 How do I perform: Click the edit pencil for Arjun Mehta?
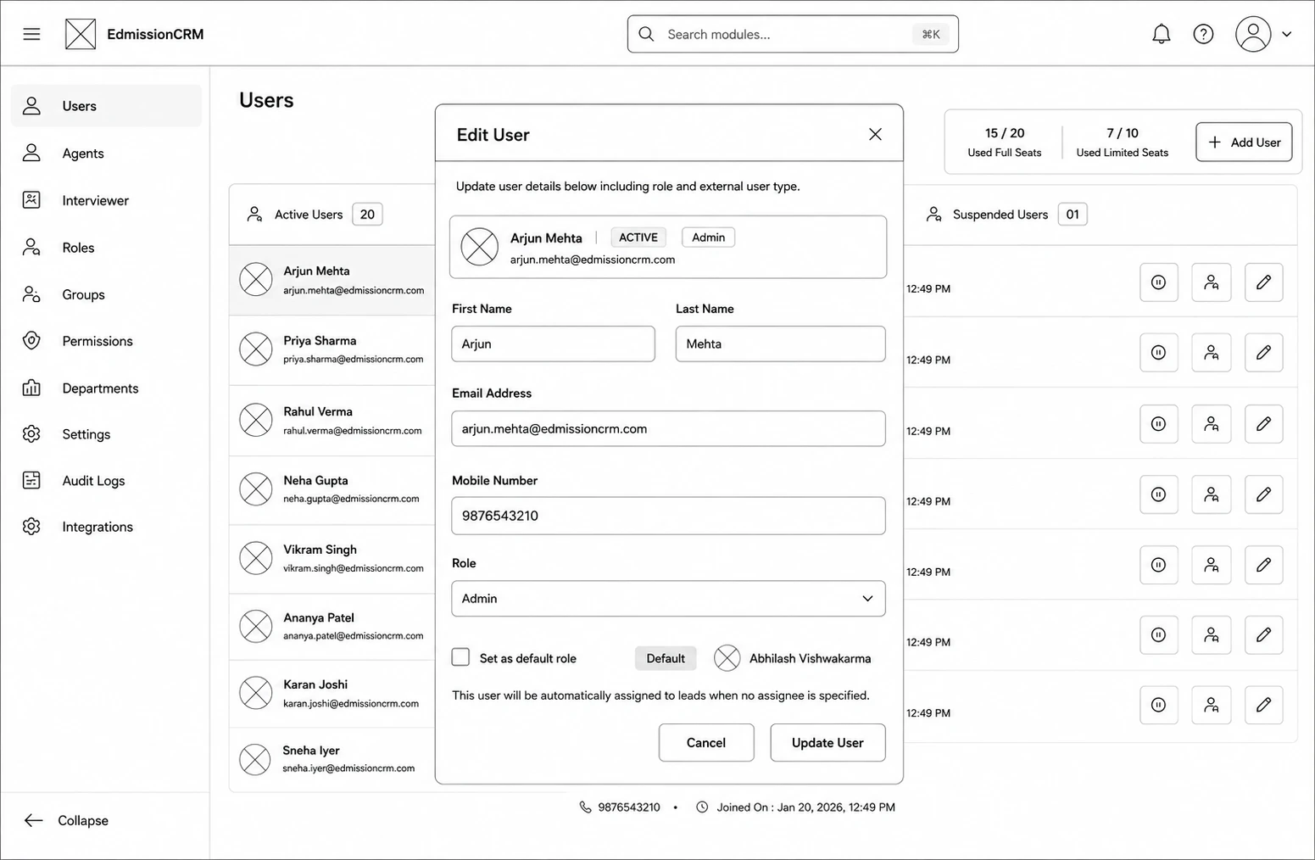(x=1263, y=282)
